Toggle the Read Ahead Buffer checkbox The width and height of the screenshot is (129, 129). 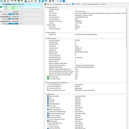pyautogui.click(x=48, y=96)
